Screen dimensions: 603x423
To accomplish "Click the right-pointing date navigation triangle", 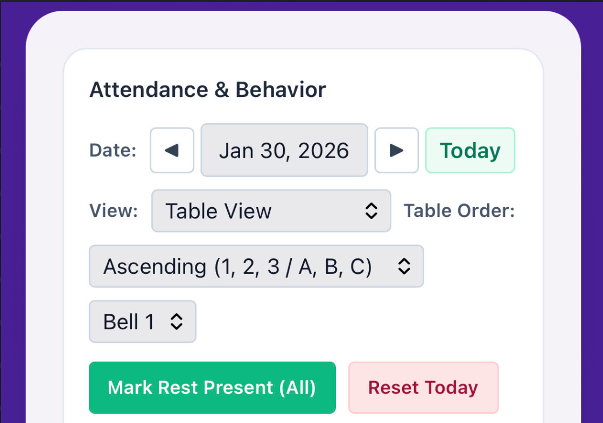I will click(x=396, y=151).
